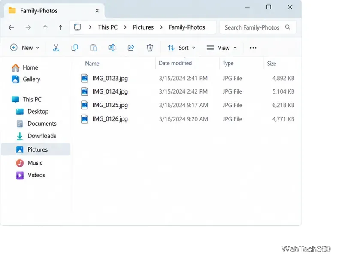Select This PC in navigation pane
This screenshot has width=338, height=261.
tap(26, 100)
